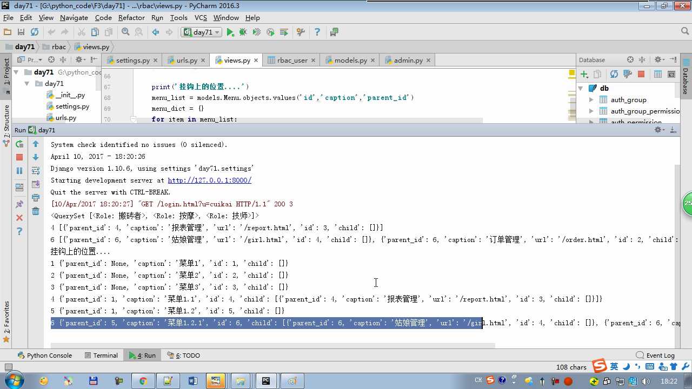
Task: Open the Refactor menu
Action: point(131,18)
